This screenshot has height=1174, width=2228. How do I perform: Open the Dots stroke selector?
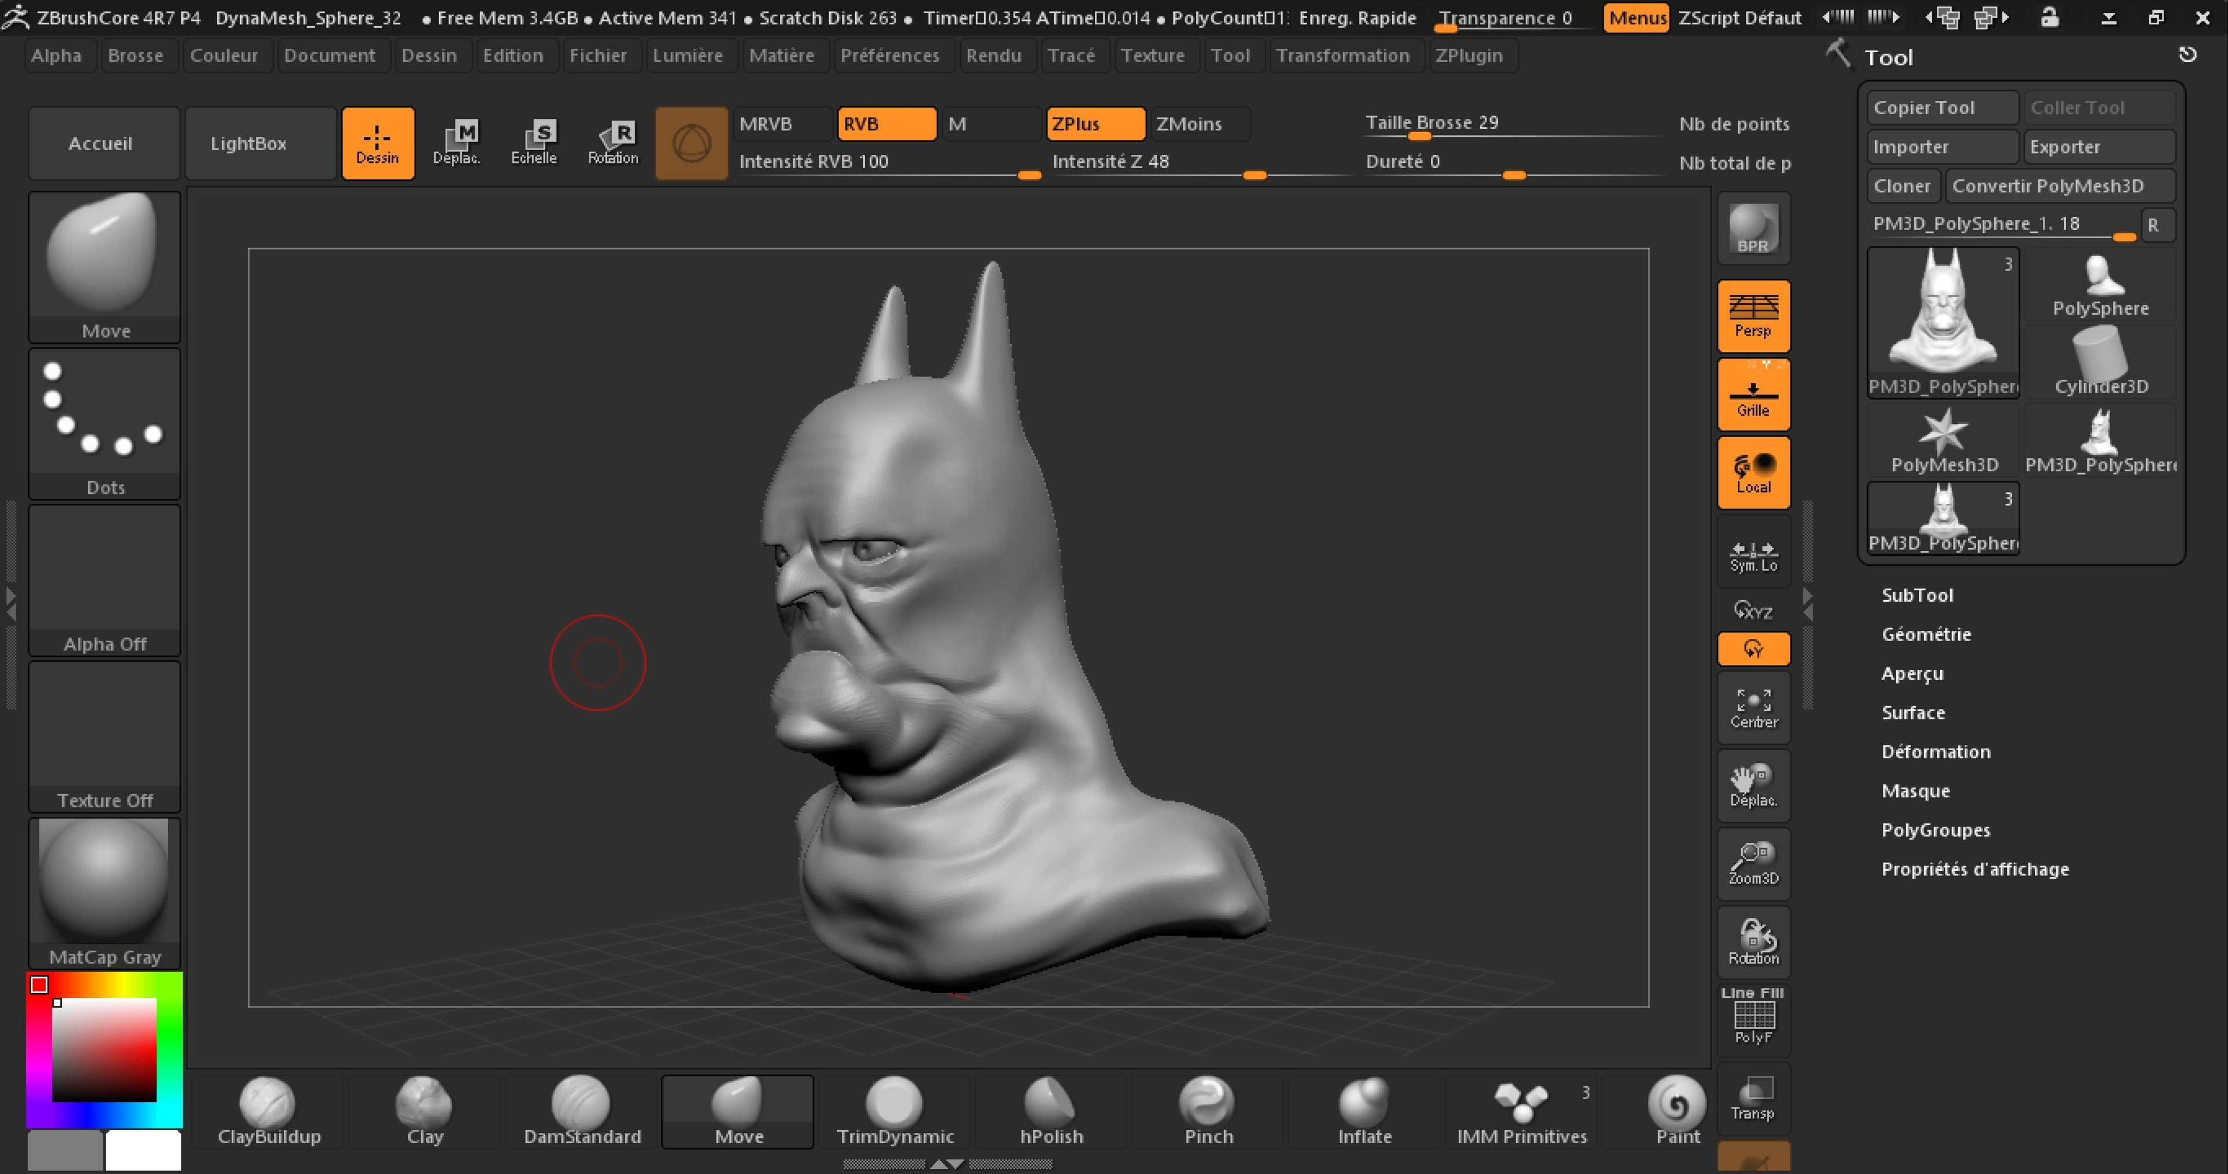pos(104,424)
